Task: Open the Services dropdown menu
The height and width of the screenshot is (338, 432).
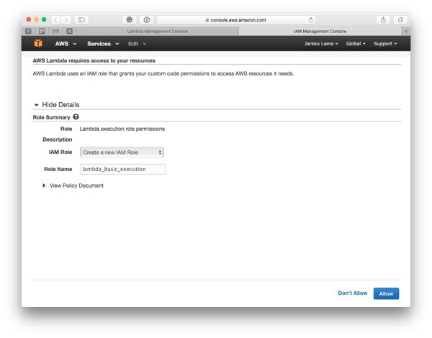Action: [x=103, y=43]
